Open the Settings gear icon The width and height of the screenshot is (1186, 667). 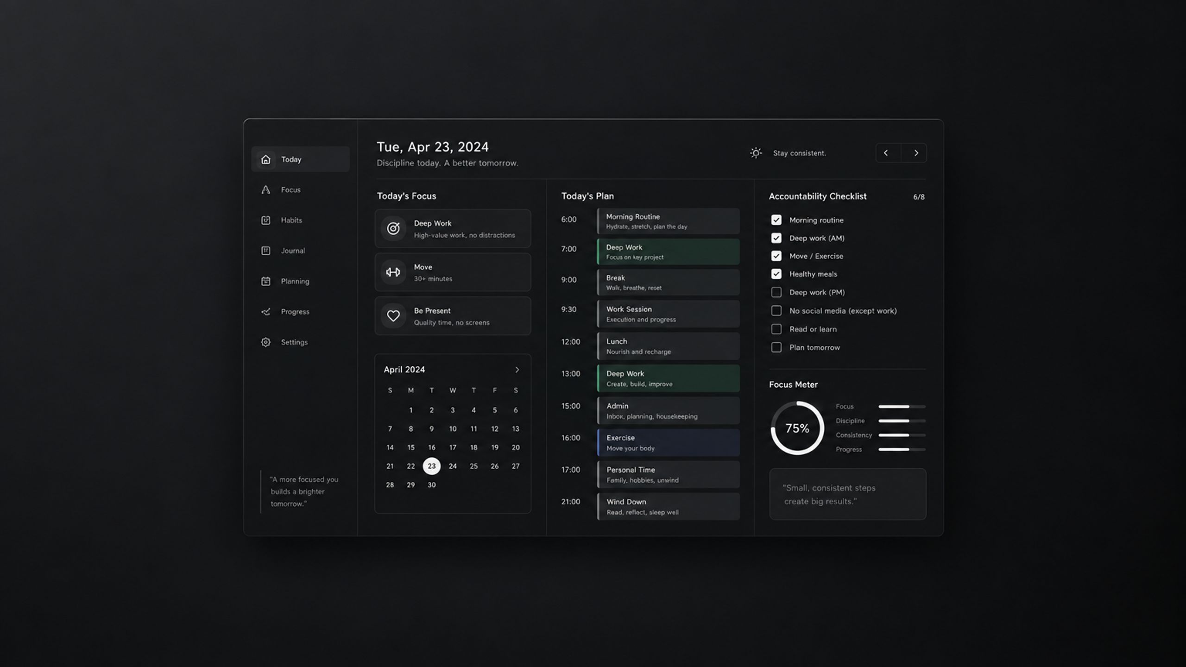point(265,342)
